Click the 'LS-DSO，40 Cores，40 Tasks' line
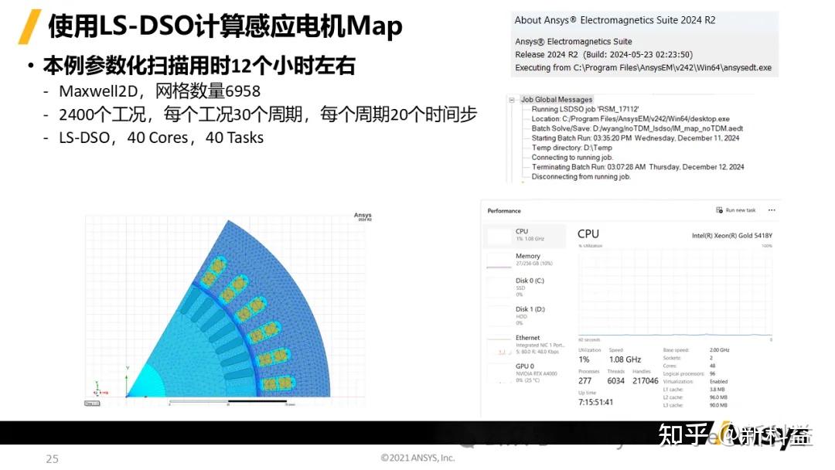The height and width of the screenshot is (470, 835). tap(161, 138)
